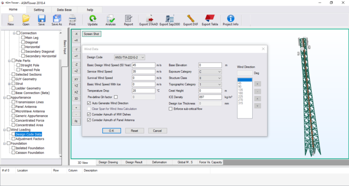This screenshot has width=349, height=186.
Task: Switch to the Design Result tab
Action: pyautogui.click(x=134, y=162)
